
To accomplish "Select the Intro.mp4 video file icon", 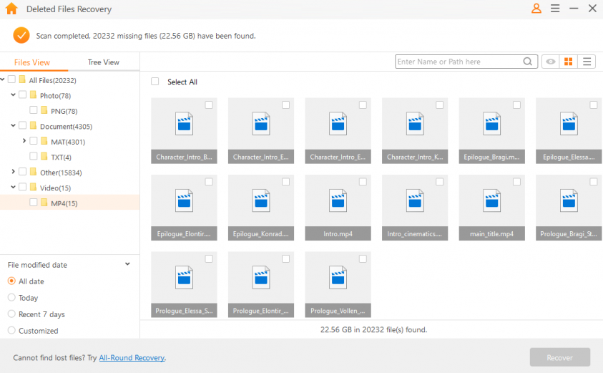I will pyautogui.click(x=338, y=201).
